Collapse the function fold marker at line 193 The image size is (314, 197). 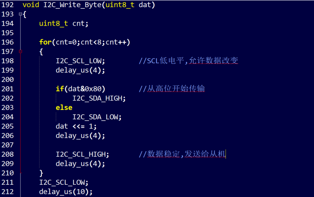point(21,14)
